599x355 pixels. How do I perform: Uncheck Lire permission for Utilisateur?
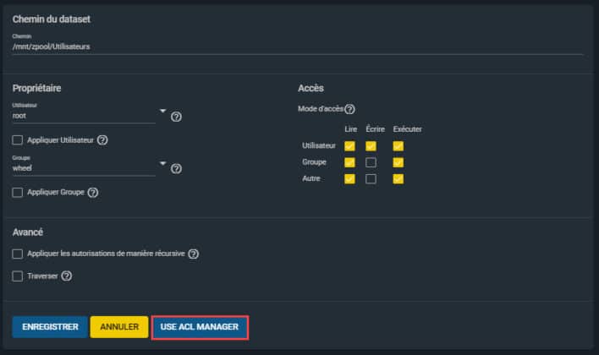coord(349,146)
